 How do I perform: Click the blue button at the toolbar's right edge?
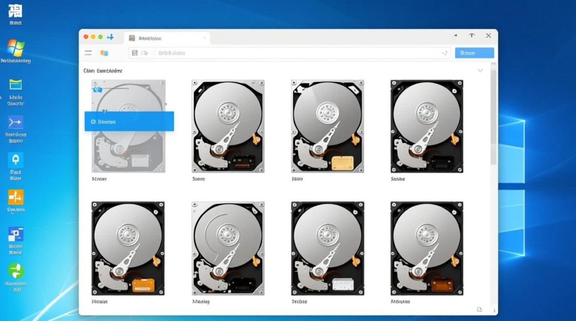(x=474, y=52)
